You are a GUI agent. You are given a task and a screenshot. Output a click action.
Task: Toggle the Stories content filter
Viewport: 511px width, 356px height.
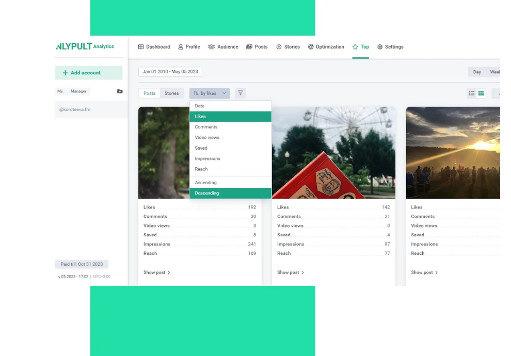point(171,93)
